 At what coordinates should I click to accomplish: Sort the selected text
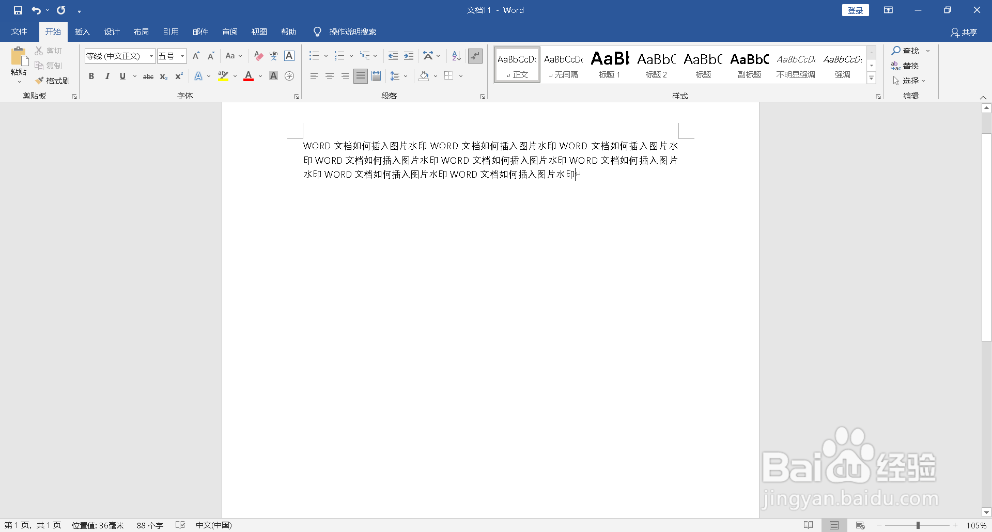pos(456,56)
